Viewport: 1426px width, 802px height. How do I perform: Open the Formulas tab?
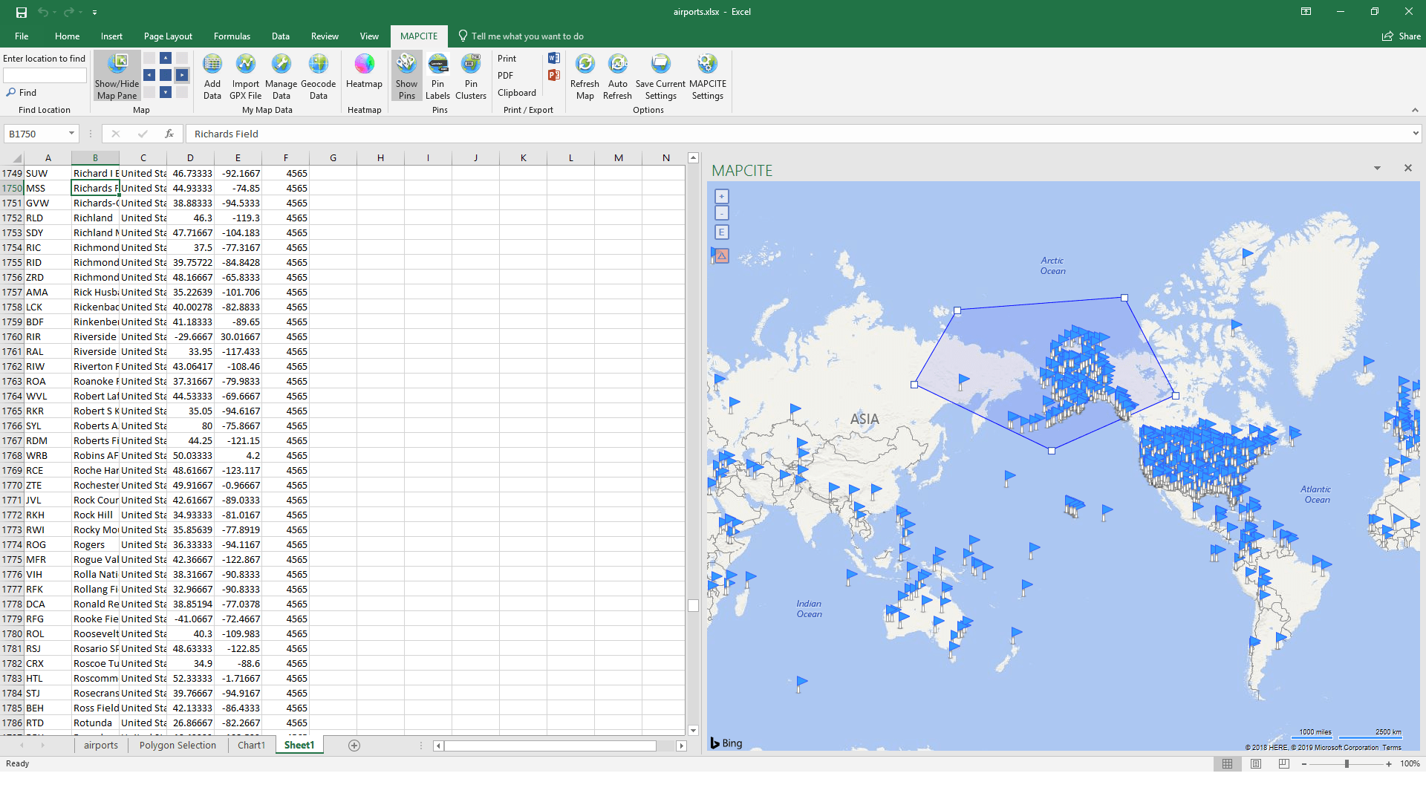tap(232, 36)
